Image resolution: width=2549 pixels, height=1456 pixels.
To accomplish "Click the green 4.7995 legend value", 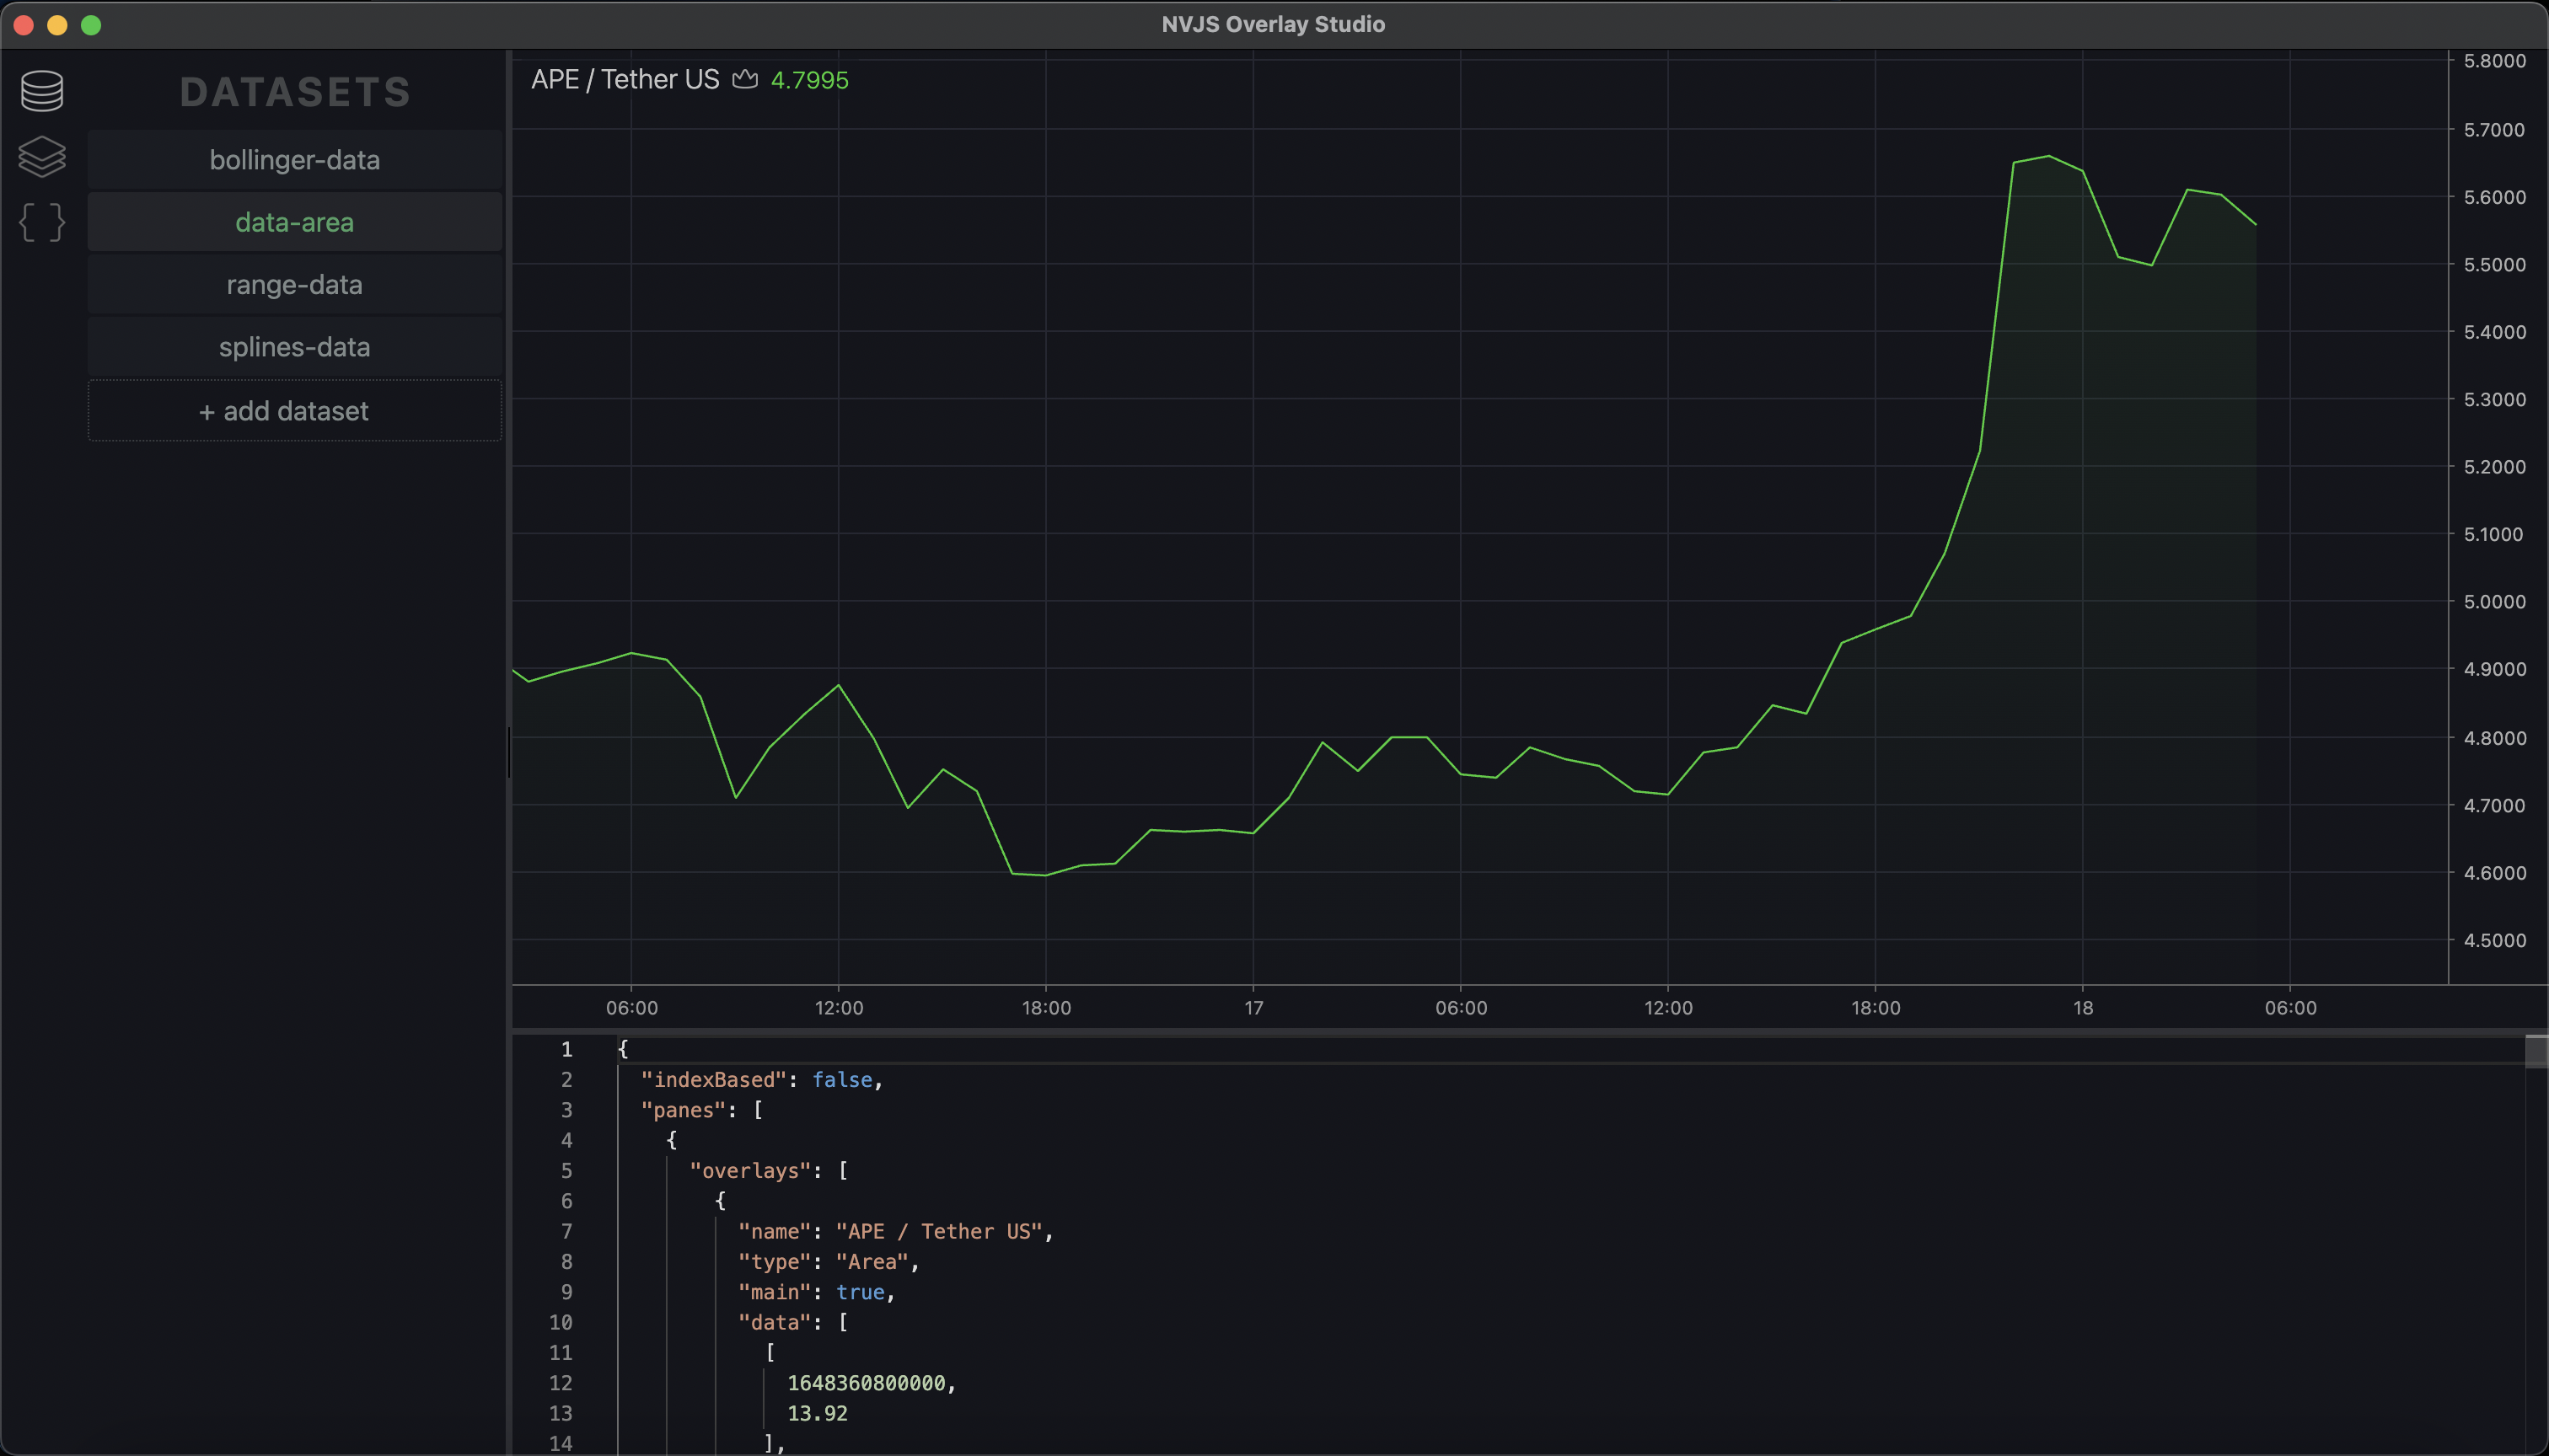I will tap(809, 80).
